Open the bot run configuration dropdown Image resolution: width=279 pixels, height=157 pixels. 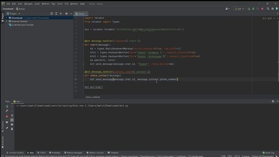(x=239, y=9)
